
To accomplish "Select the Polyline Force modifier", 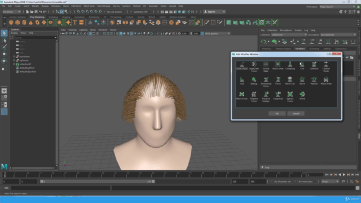I will tap(254, 97).
